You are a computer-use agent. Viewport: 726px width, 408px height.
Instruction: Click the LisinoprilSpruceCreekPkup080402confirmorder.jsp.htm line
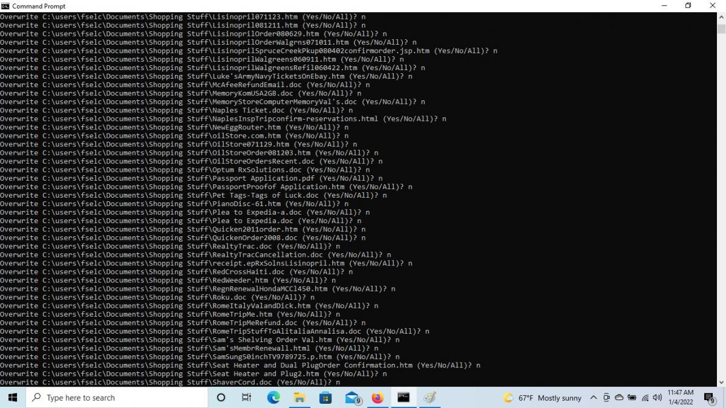(x=249, y=51)
